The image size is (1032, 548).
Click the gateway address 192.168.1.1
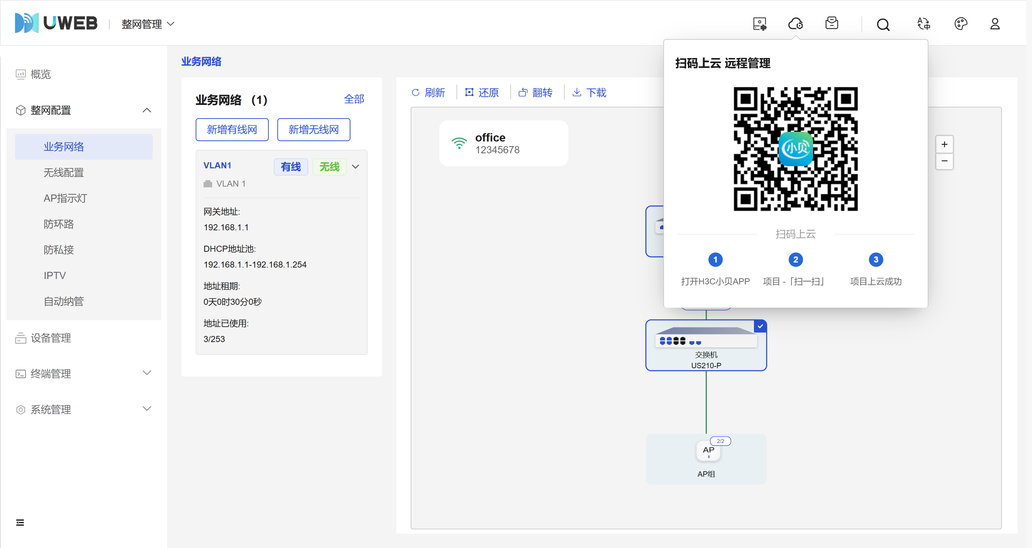226,227
